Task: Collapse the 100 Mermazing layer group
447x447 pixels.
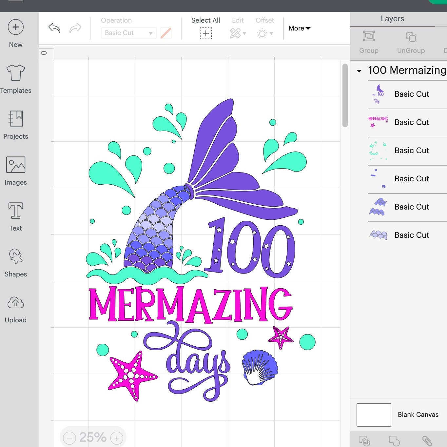Action: coord(360,70)
